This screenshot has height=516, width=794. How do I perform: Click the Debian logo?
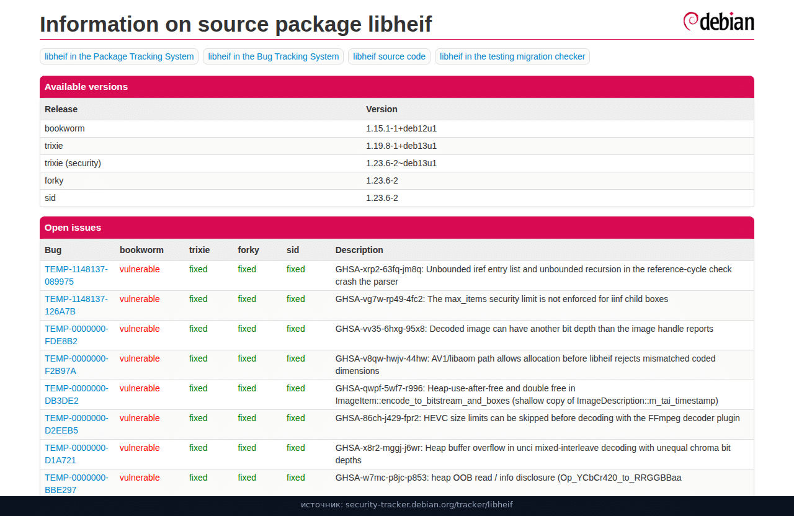click(x=718, y=21)
